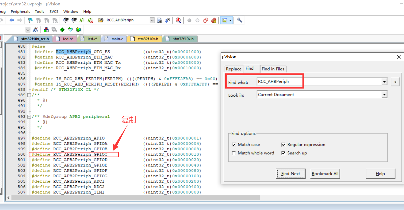Click the green diamond Manage Run-Time Environment icon
Viewport: 404px width, 210px height.
(62, 29)
